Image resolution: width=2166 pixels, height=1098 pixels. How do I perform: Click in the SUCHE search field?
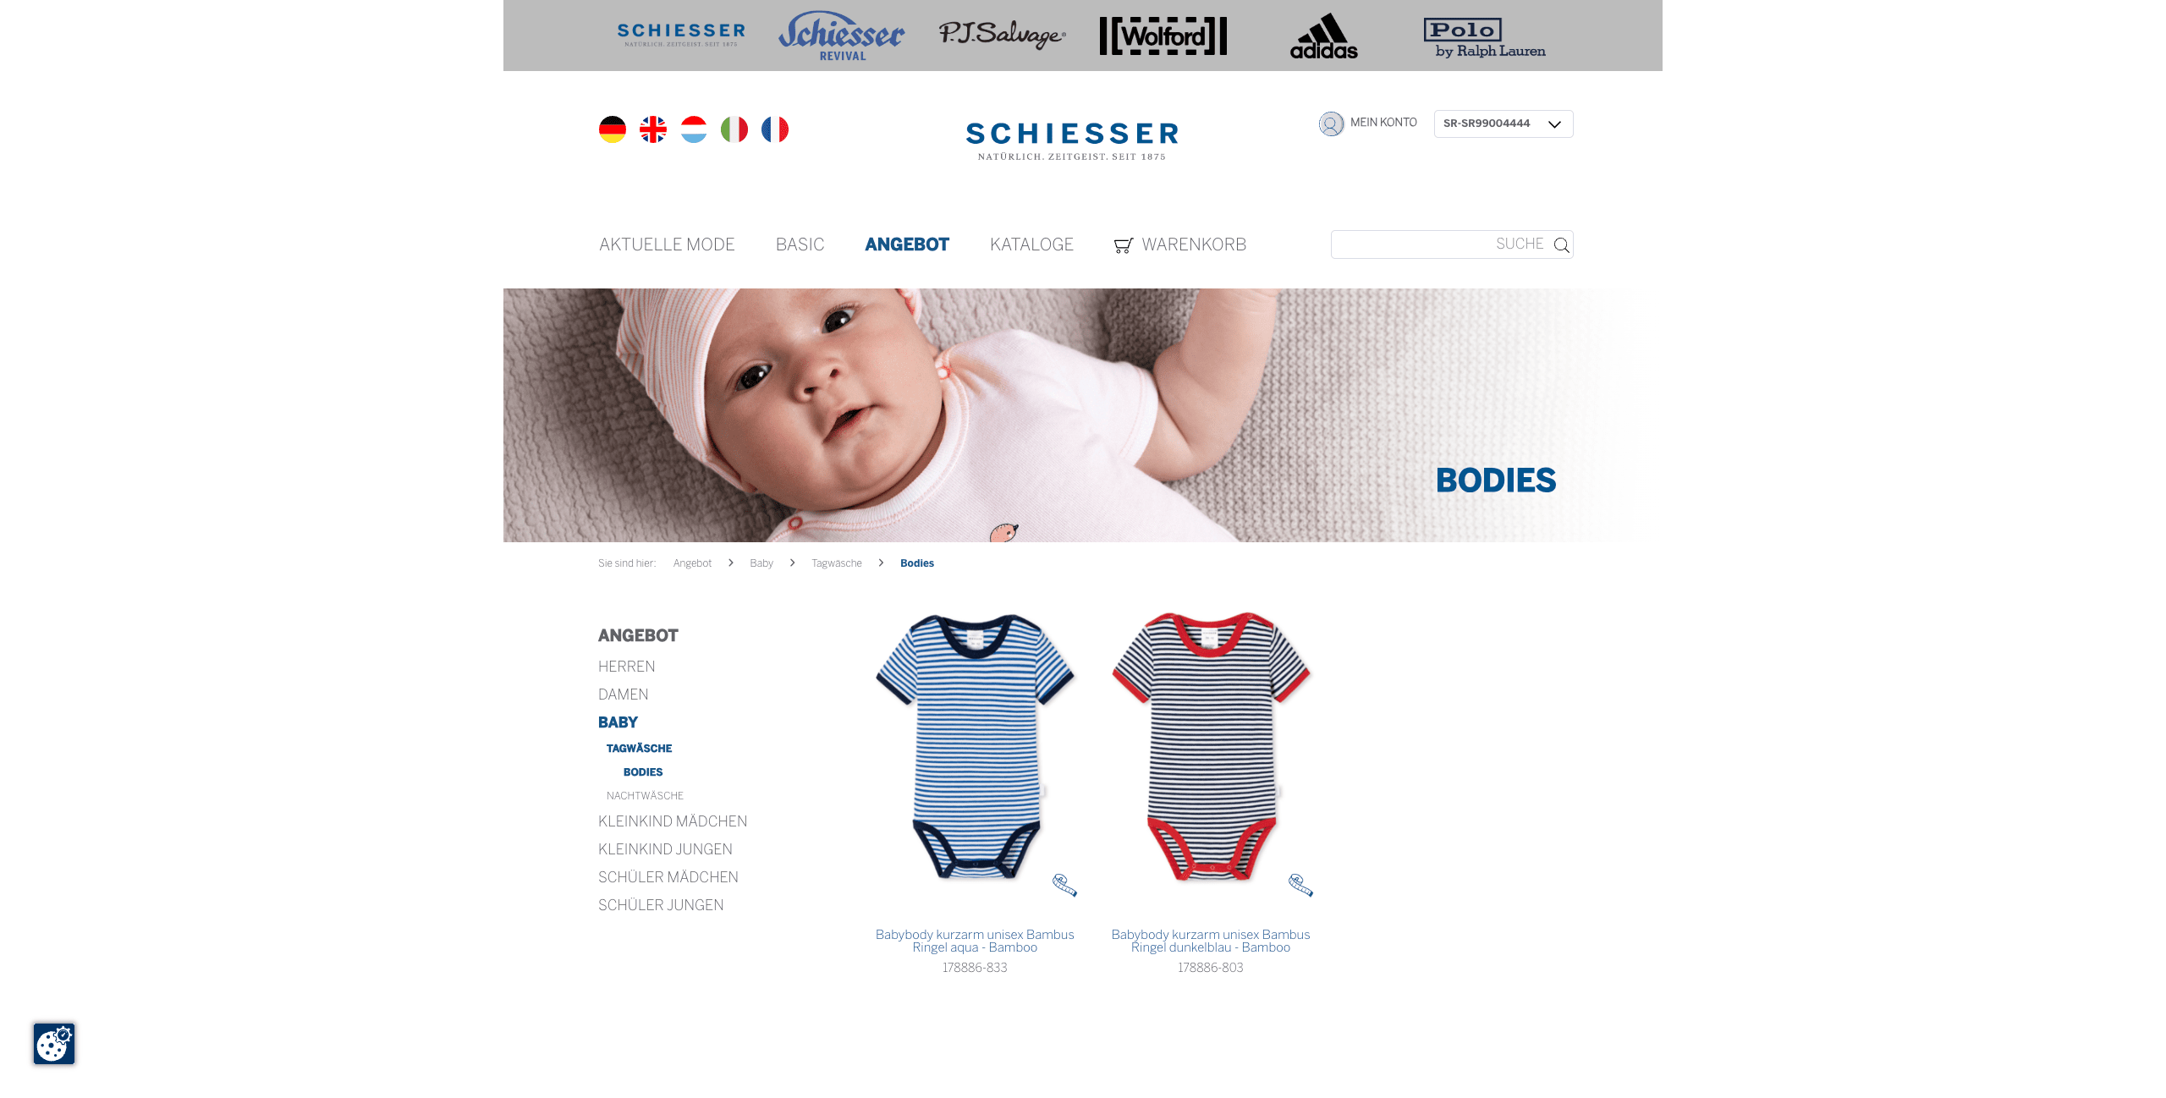tap(1438, 244)
